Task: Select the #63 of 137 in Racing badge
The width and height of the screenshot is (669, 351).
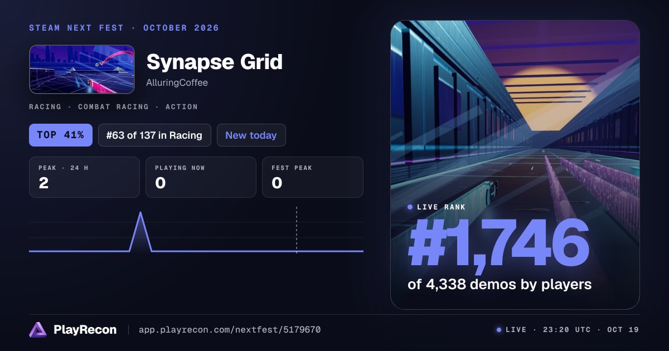Action: [x=154, y=135]
